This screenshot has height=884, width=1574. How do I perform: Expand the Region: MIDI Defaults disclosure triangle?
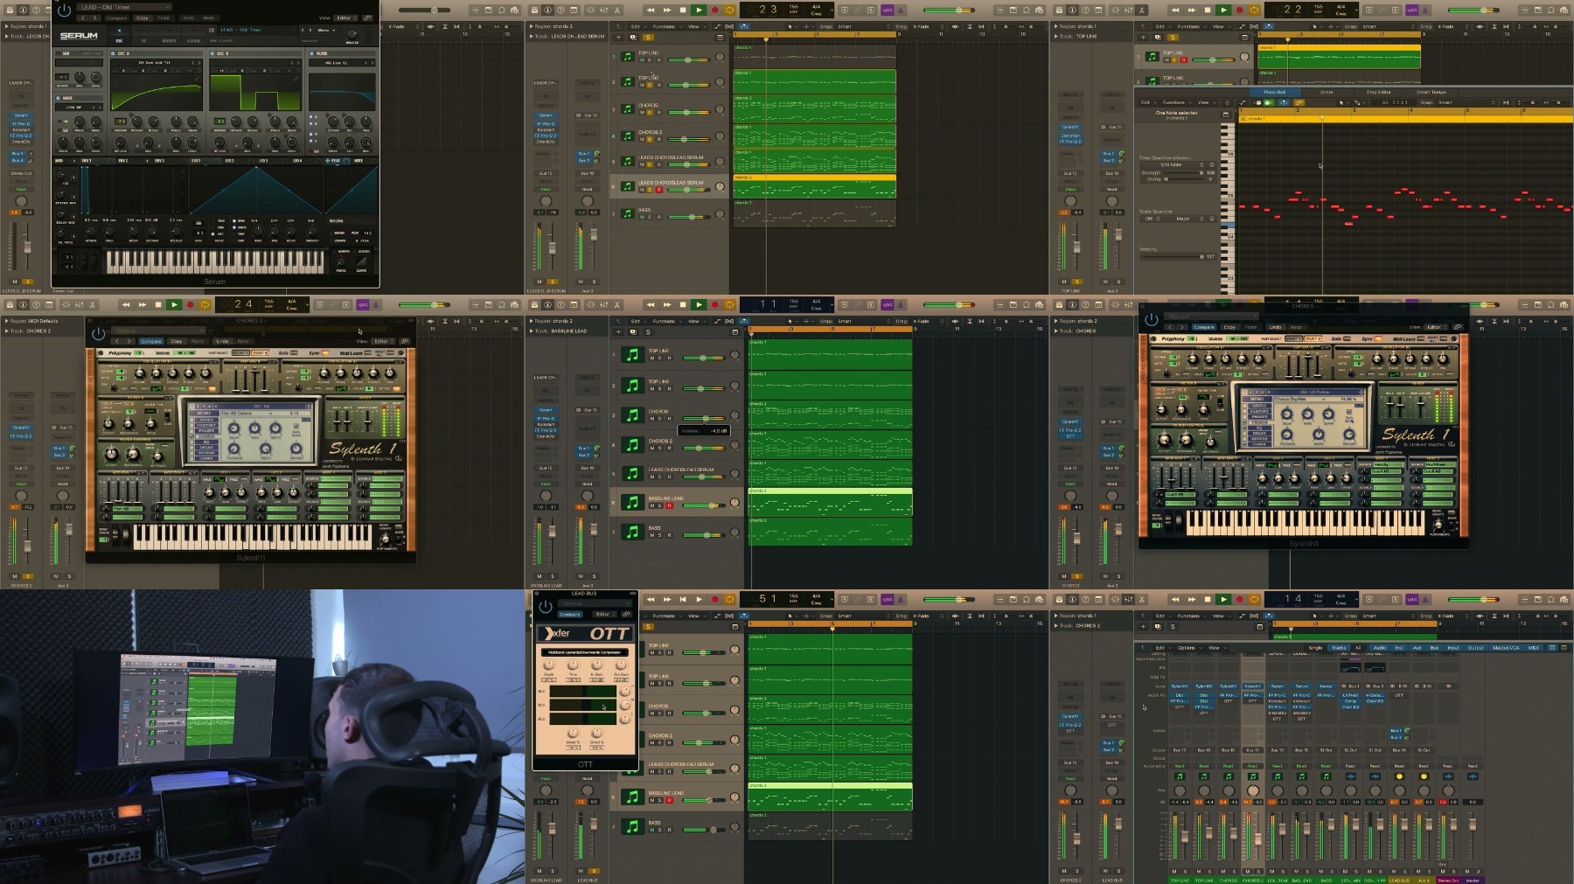6,321
